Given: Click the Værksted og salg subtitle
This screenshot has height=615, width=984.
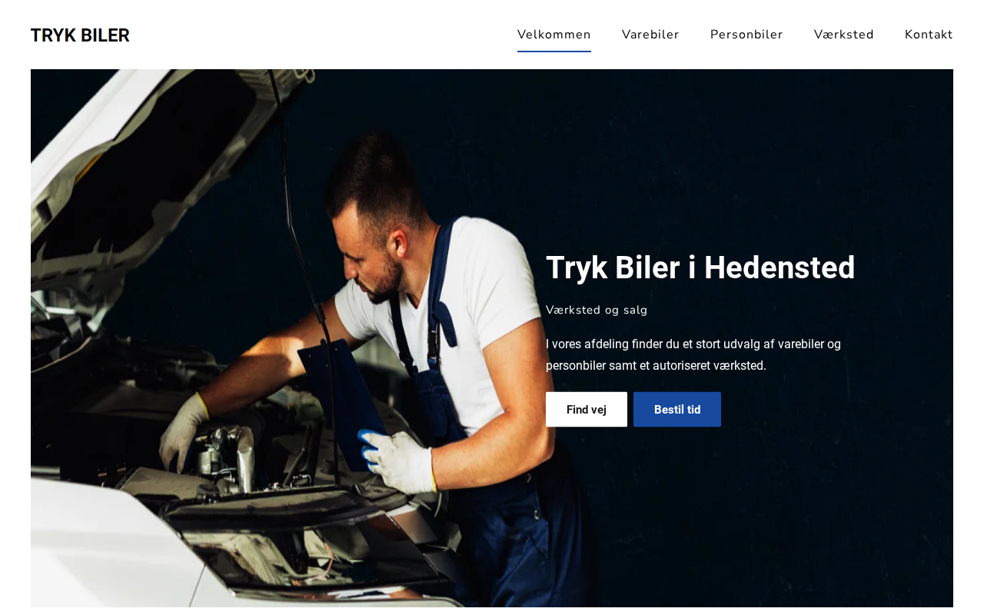Looking at the screenshot, I should 597,310.
